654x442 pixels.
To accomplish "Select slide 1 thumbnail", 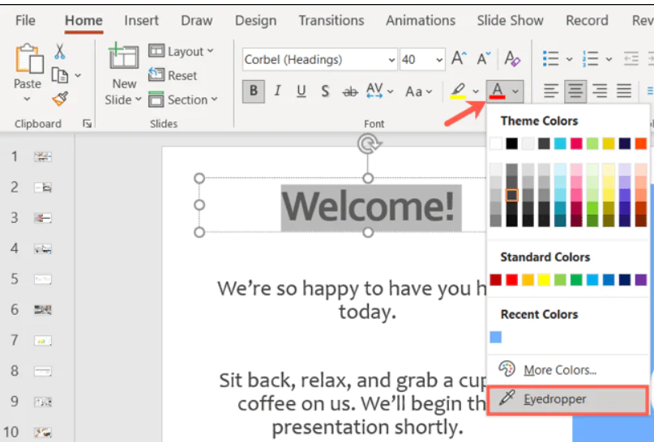I will point(42,156).
